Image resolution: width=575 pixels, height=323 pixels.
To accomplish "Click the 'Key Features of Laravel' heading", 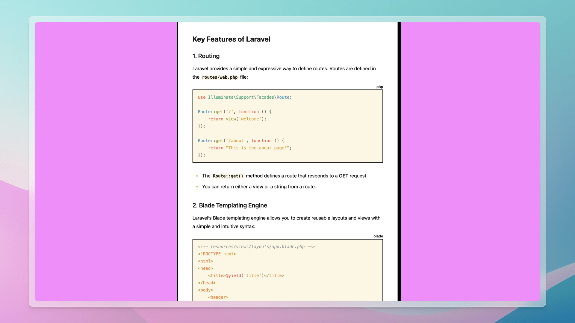I will (231, 39).
